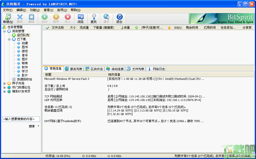Image resolution: width=256 pixels, height=159 pixels.
Task: Open the 查看(V) menu
Action: coord(48,10)
